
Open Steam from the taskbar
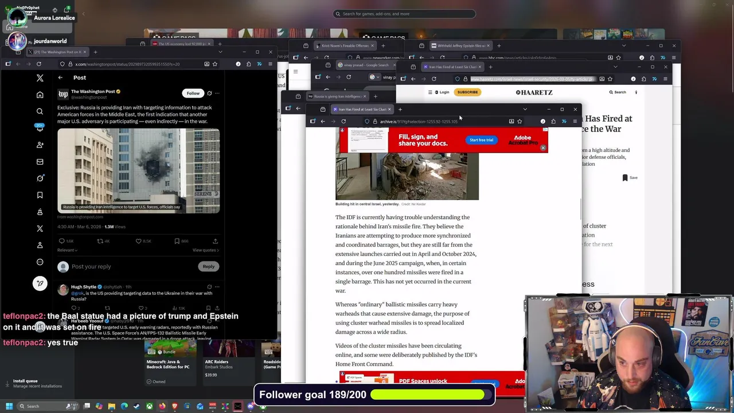click(136, 406)
